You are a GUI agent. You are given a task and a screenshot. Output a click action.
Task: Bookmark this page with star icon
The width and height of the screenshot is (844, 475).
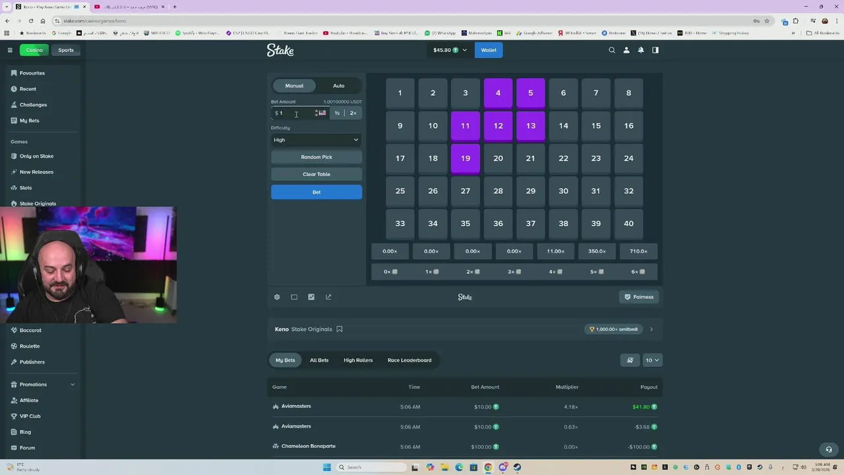coord(767,20)
